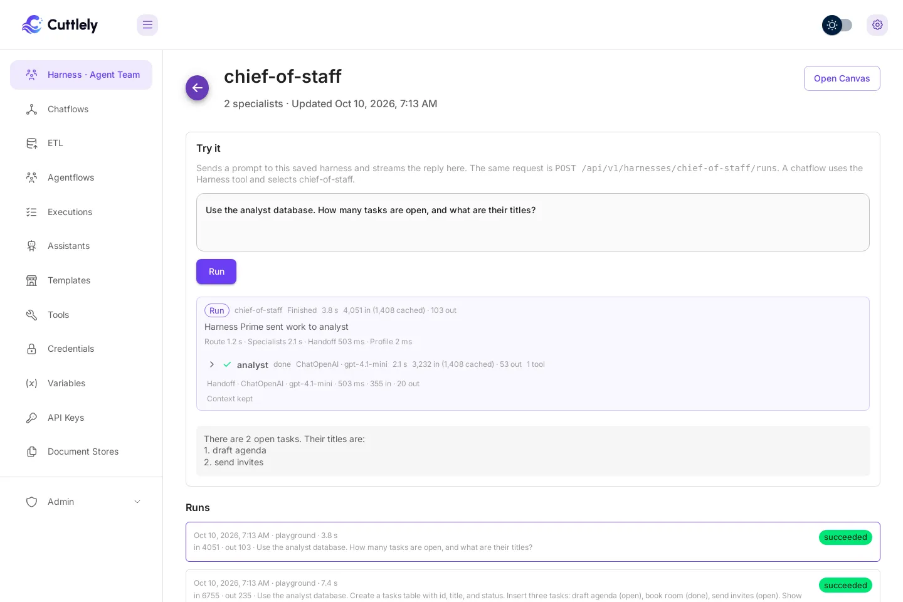Image resolution: width=903 pixels, height=602 pixels.
Task: Click the 'Context kept' label
Action: pos(230,399)
